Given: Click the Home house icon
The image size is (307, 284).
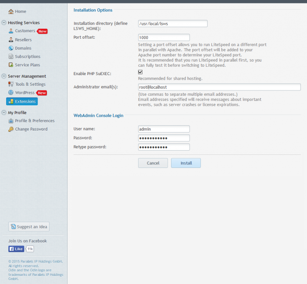Looking at the screenshot, I should click(11, 11).
